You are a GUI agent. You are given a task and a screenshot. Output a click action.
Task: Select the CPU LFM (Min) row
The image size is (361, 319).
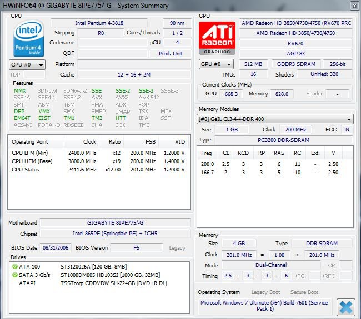pyautogui.click(x=98, y=153)
